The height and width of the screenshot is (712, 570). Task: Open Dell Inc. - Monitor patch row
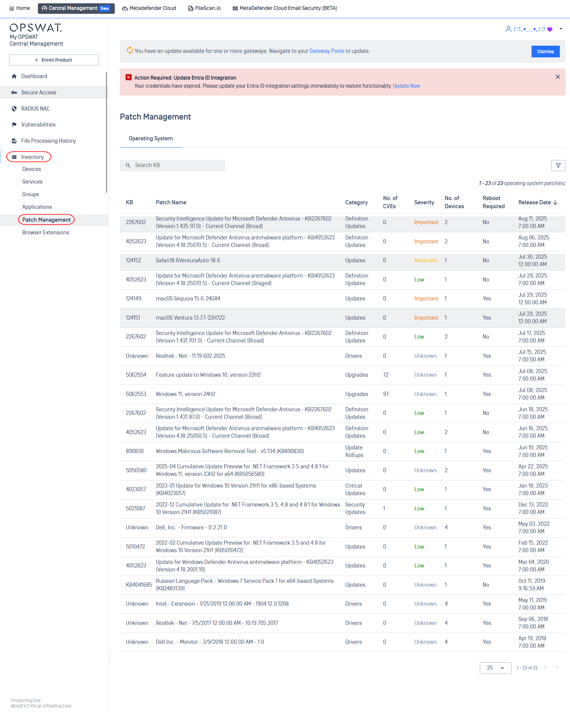coord(343,642)
